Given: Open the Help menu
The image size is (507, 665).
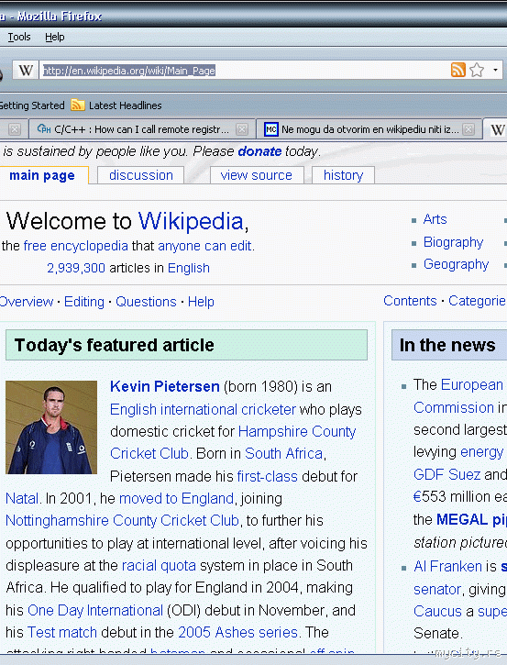Looking at the screenshot, I should pyautogui.click(x=55, y=37).
